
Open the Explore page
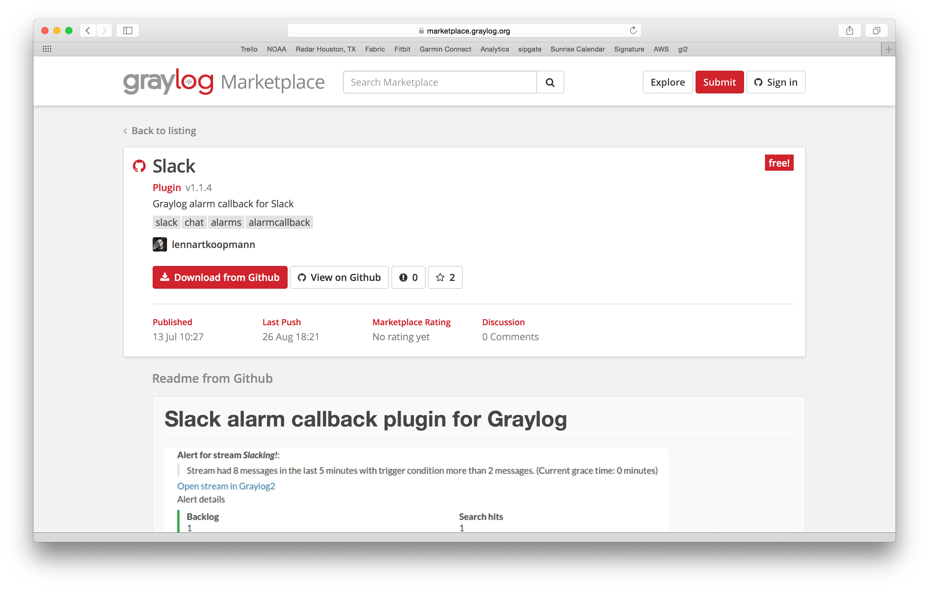tap(667, 82)
